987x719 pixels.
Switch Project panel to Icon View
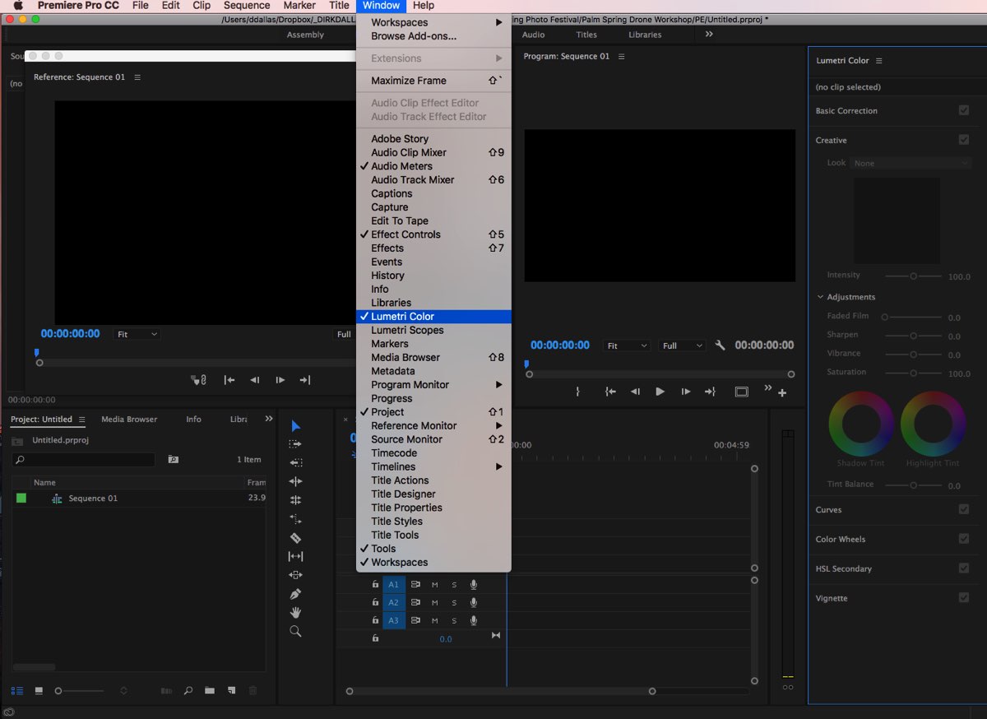point(39,691)
